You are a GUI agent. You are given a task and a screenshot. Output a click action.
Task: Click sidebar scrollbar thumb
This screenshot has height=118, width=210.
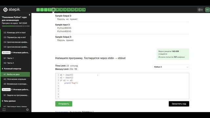(x=31, y=43)
